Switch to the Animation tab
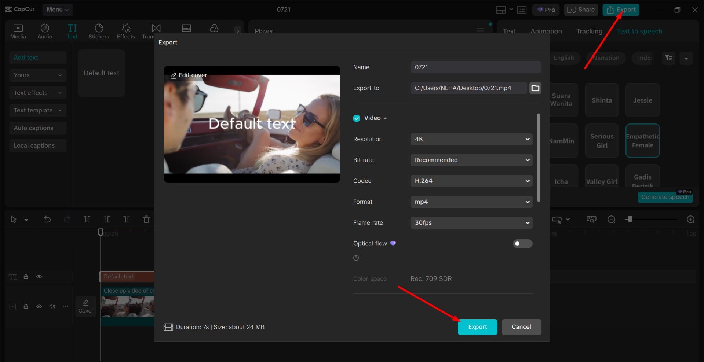 546,31
